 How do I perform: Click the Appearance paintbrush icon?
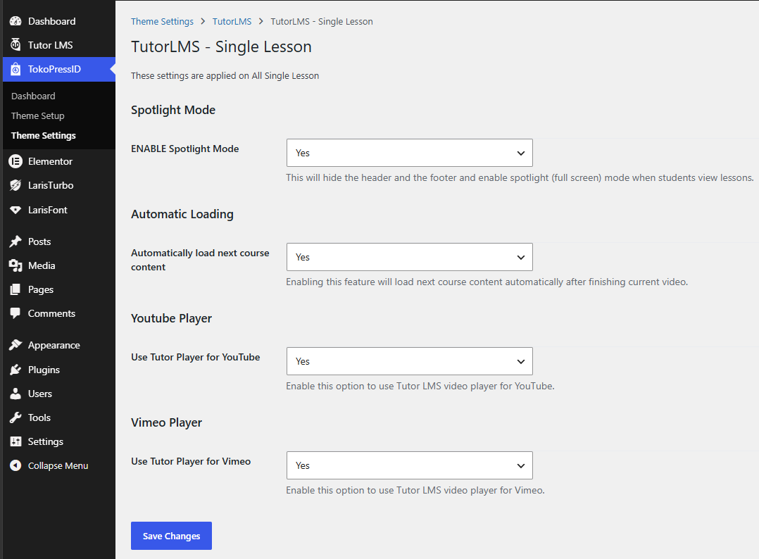(x=15, y=345)
